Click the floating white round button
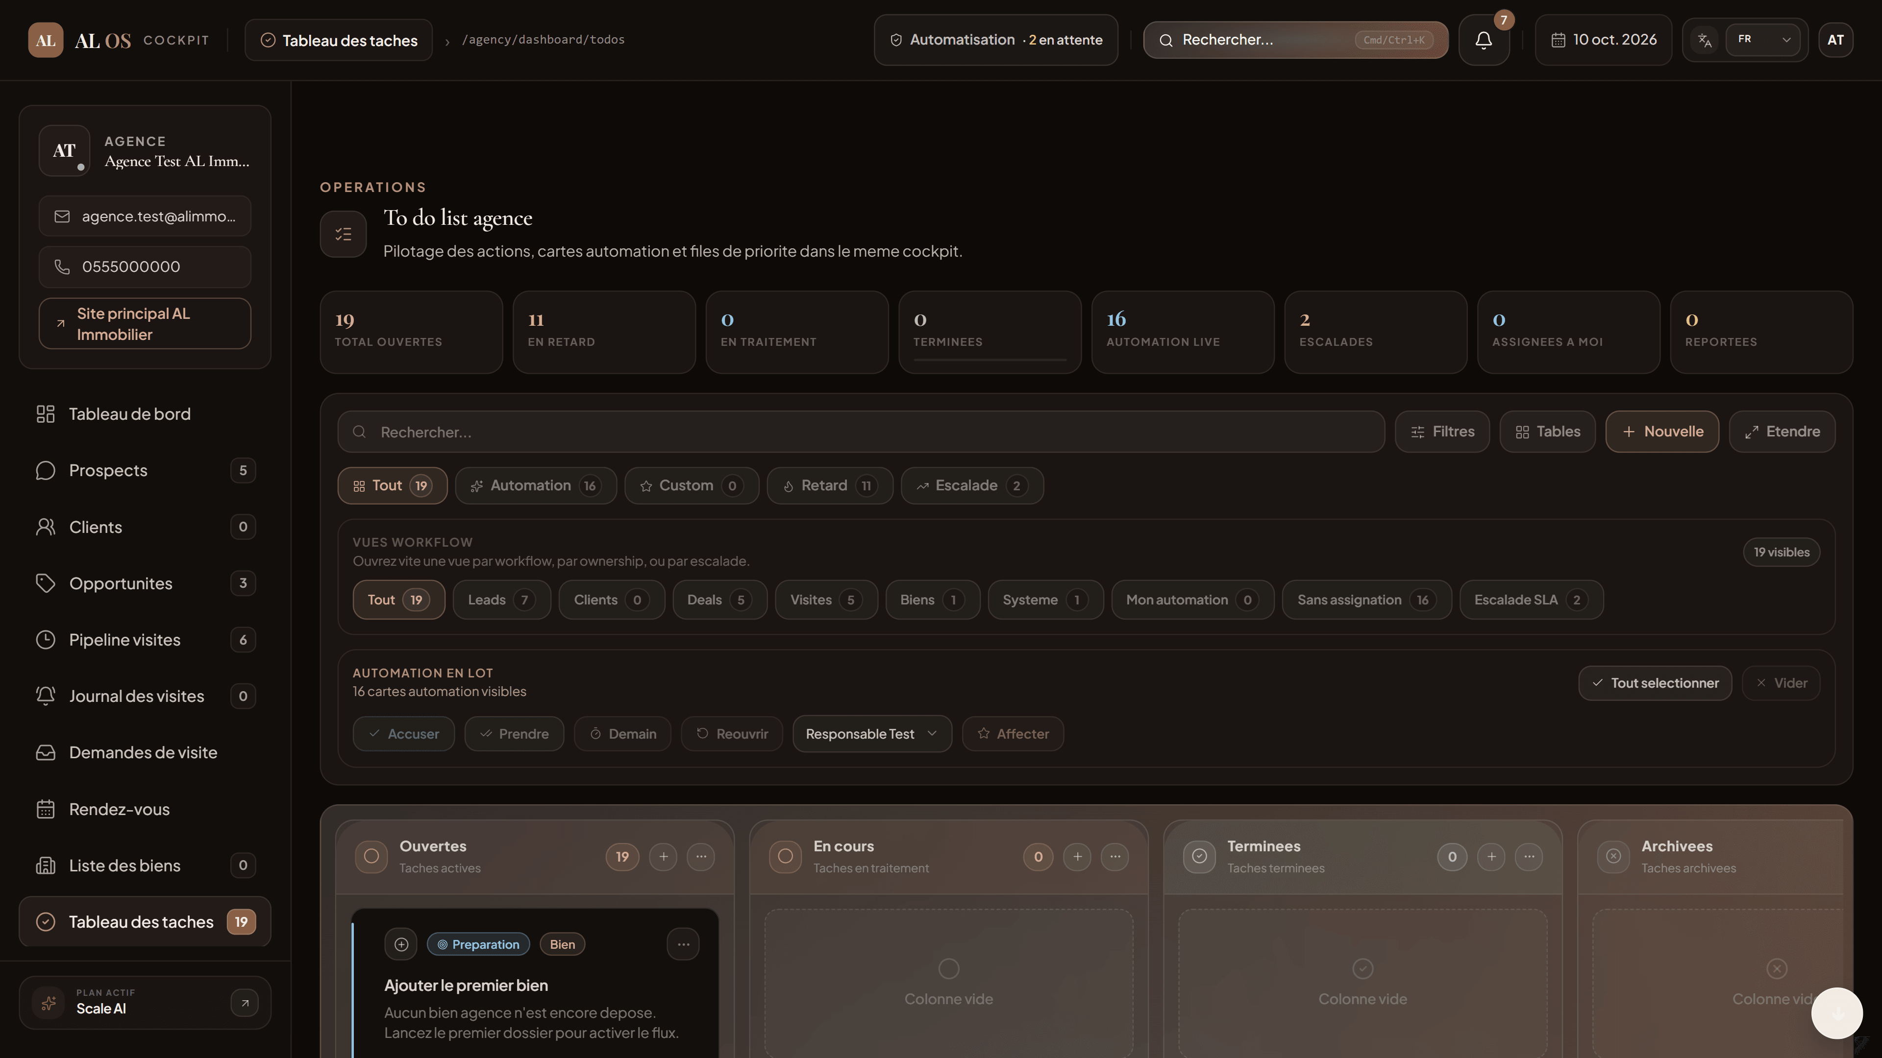Screen dimensions: 1882x1058 pos(1837,1013)
